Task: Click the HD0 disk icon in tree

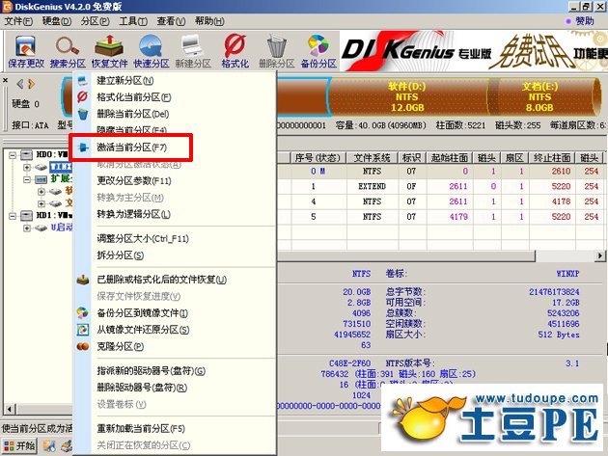Action: 26,155
